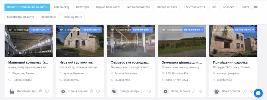Click magnifier icon on Земельна ділянка card

(x=194, y=91)
